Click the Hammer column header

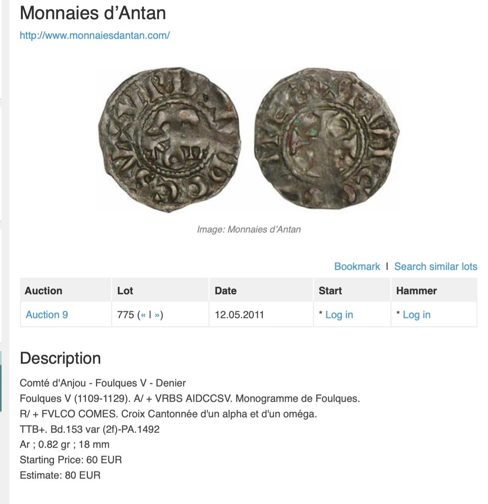point(416,291)
